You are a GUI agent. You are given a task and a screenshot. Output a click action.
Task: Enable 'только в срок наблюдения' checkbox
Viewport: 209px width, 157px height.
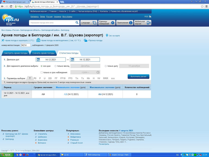click(42, 73)
